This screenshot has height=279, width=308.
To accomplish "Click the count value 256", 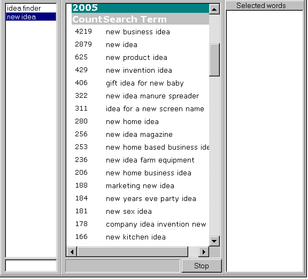I will (x=81, y=134).
